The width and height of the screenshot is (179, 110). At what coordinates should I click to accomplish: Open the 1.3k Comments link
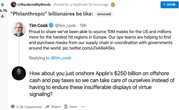pyautogui.click(x=29, y=107)
